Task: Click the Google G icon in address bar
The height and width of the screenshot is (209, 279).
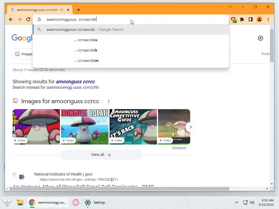Action: pyautogui.click(x=39, y=19)
